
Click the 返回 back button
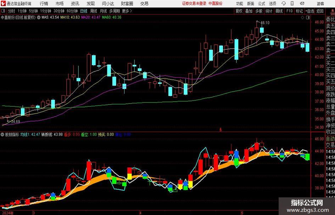[x=320, y=11]
